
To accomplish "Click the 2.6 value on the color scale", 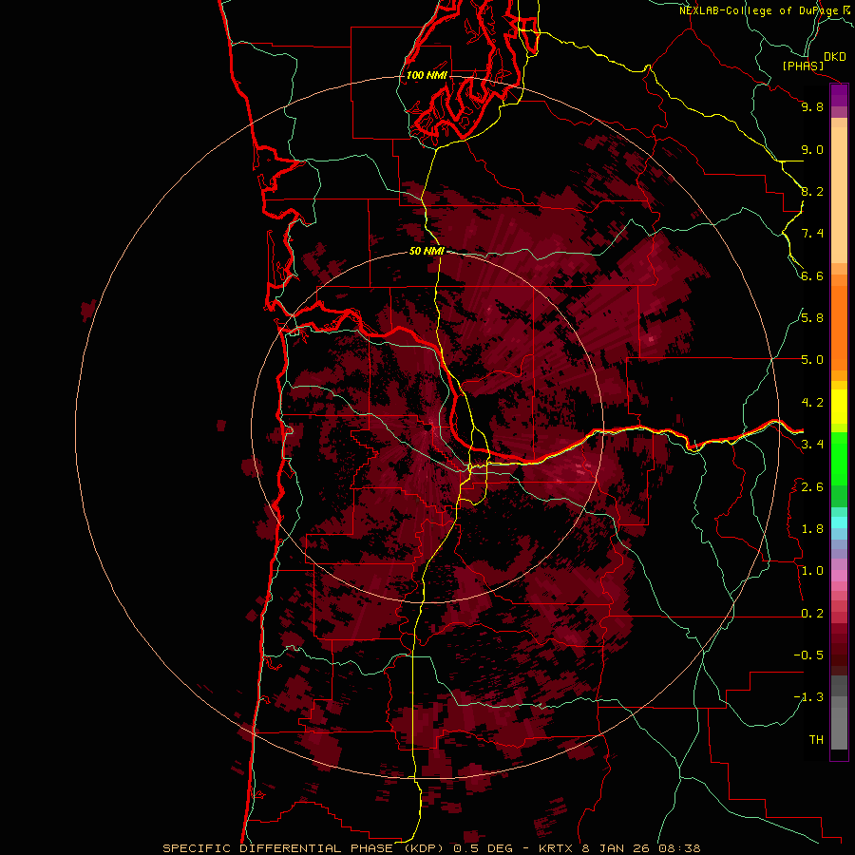I will click(812, 487).
